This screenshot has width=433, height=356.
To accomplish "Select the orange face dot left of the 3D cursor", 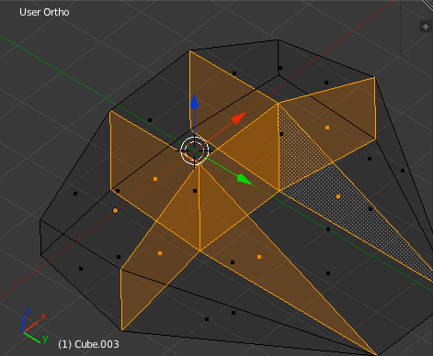I will coord(155,179).
